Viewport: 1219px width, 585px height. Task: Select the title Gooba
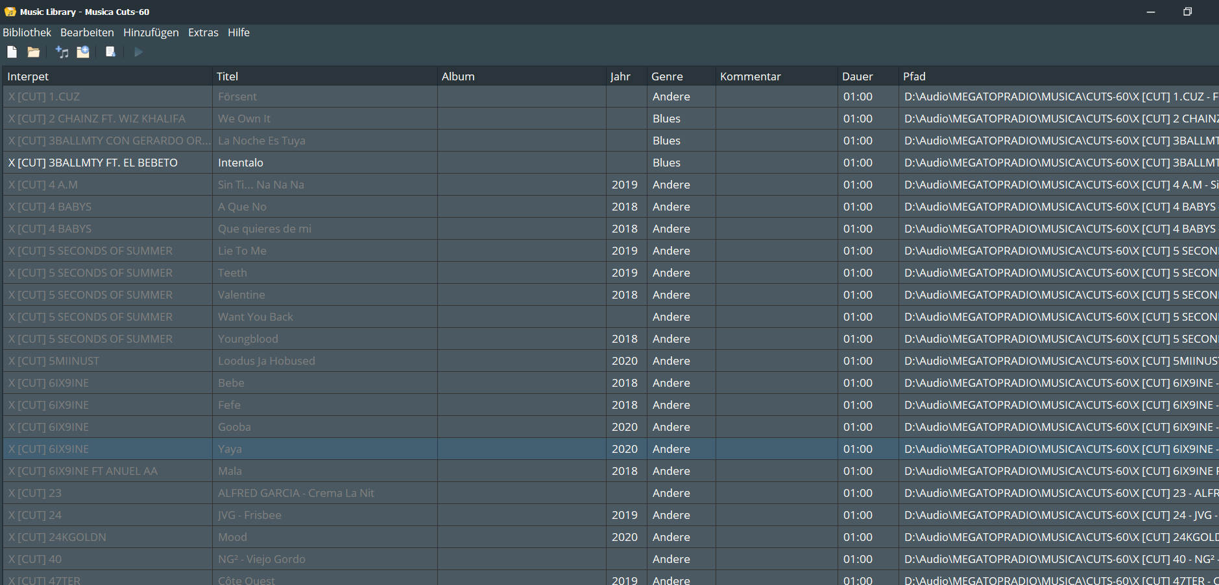click(234, 427)
